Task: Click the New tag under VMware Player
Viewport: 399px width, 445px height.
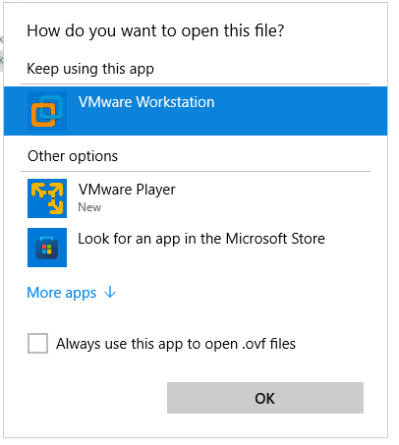Action: click(x=89, y=207)
